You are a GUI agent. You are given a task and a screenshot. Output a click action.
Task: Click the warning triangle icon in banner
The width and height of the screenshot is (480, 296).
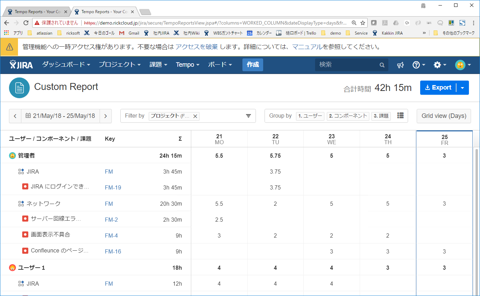(9, 47)
